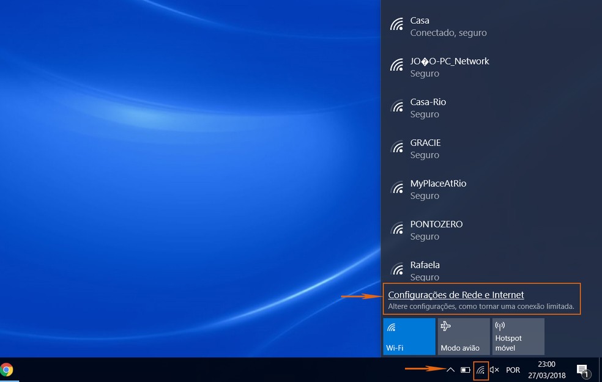Enable airplane mode via Modo avião tile

coord(463,336)
